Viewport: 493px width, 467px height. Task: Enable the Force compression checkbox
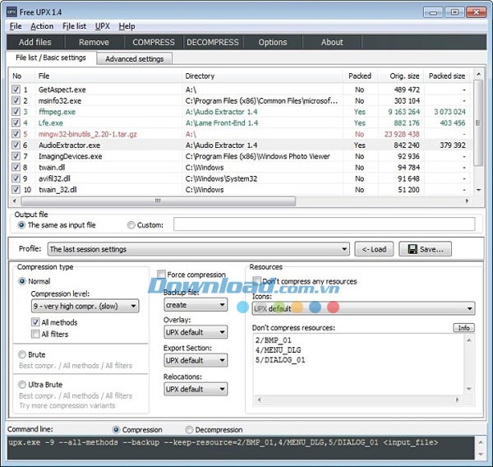tap(162, 275)
